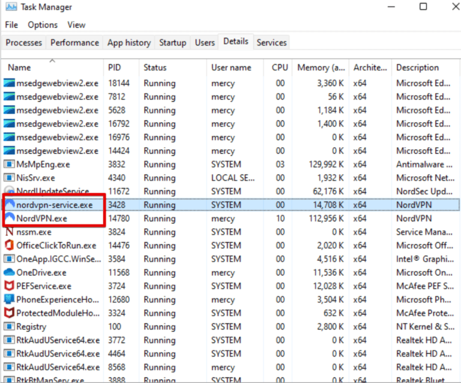Click the nordvpn-service.exe process icon
The height and width of the screenshot is (383, 461).
click(9, 205)
